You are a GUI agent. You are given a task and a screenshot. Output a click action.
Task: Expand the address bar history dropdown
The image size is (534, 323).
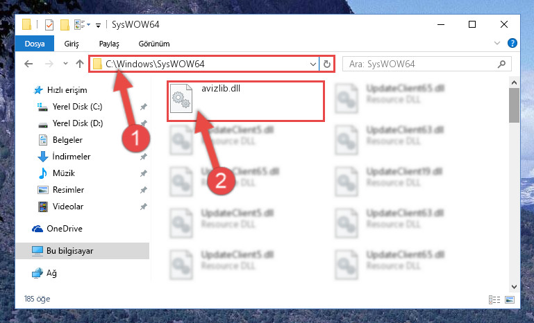(x=313, y=64)
